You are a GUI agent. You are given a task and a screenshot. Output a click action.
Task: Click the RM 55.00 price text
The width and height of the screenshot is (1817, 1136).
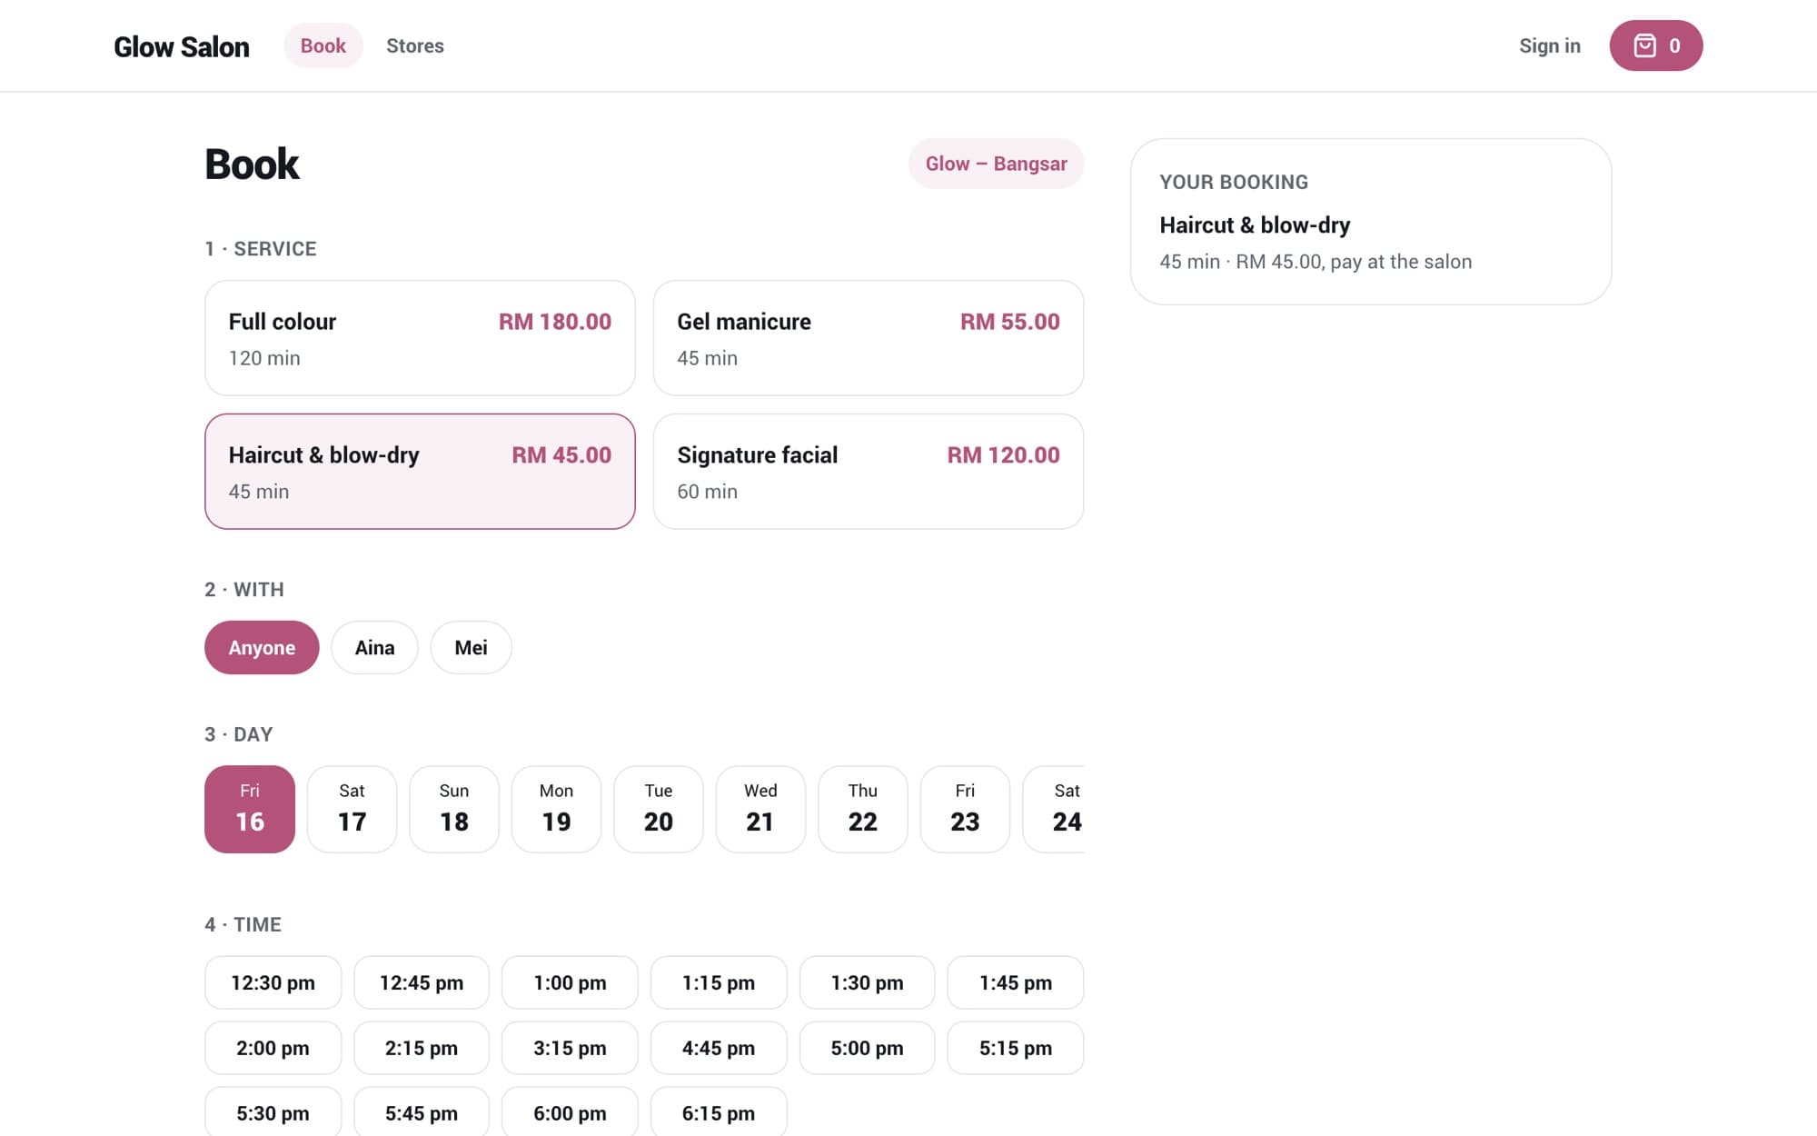pyautogui.click(x=1010, y=322)
